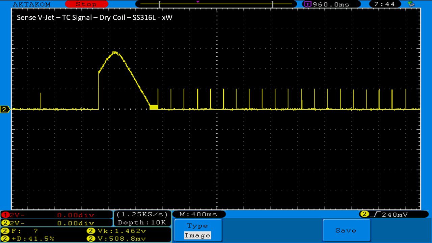Click the M:400ms timebase readout

pos(198,214)
